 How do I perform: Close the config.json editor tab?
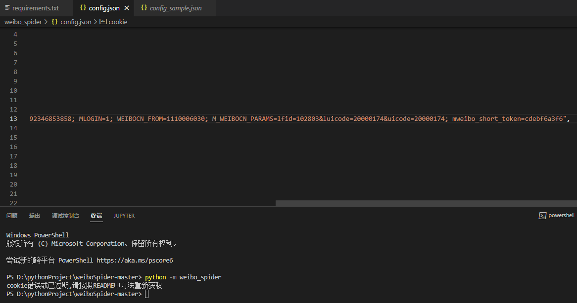126,8
